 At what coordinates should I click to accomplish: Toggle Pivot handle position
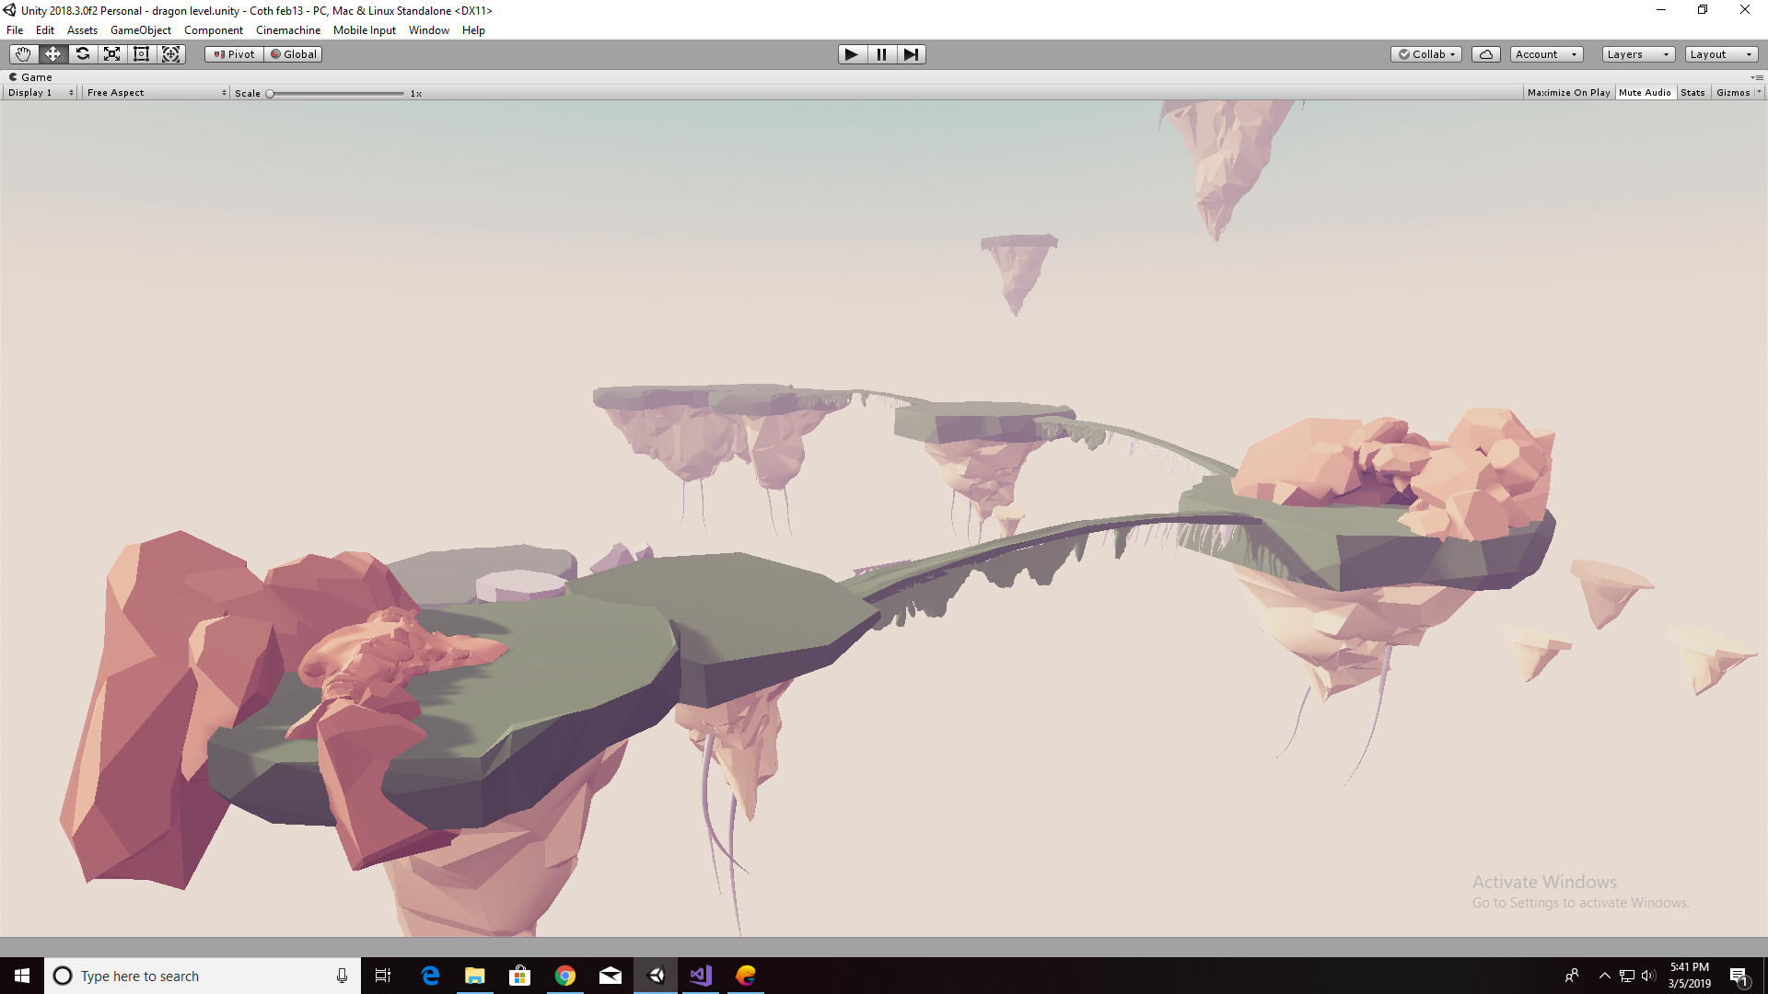pos(234,54)
